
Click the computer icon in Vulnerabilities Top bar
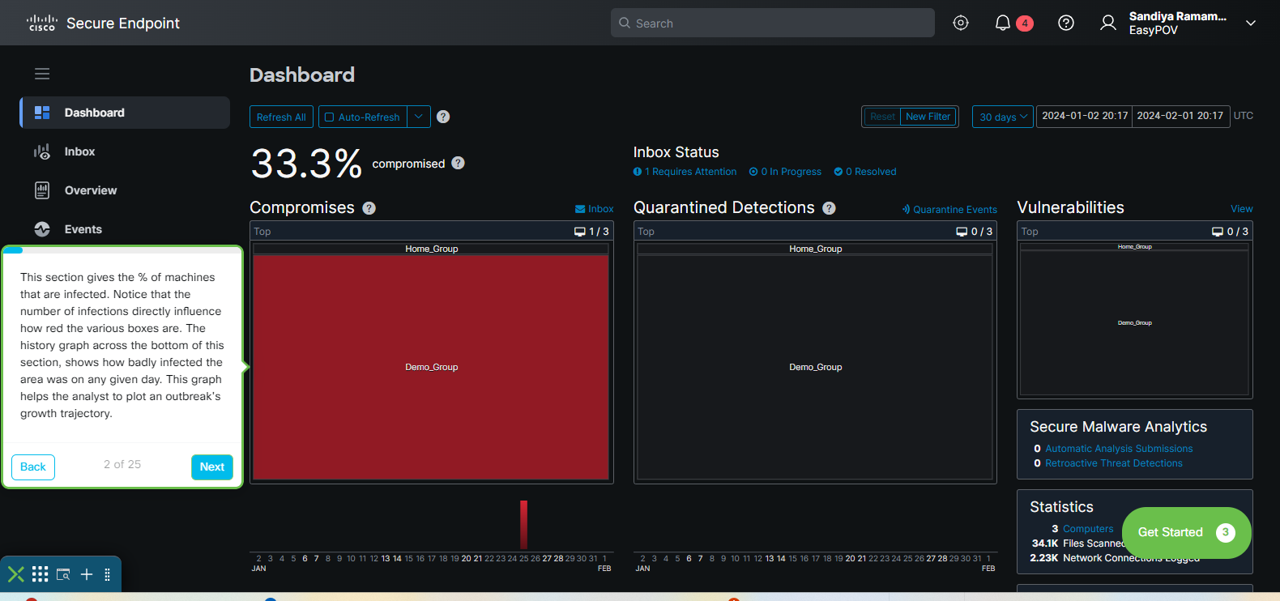(x=1218, y=232)
